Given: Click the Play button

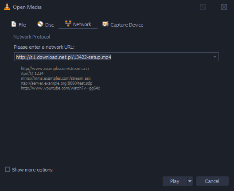Looking at the screenshot, I should pyautogui.click(x=175, y=181).
